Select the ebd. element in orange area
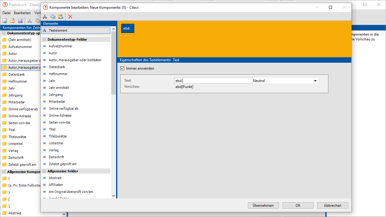This screenshot has width=386, height=217. click(127, 28)
